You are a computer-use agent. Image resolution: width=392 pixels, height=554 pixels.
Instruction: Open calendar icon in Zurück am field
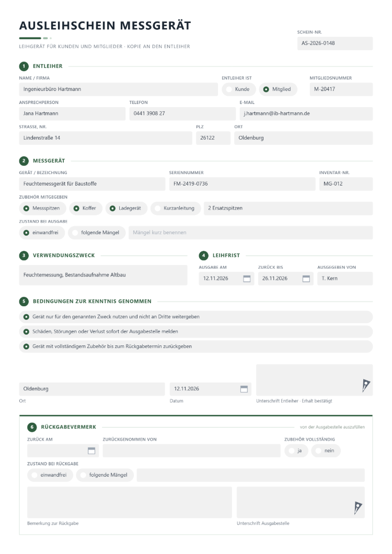(x=91, y=451)
